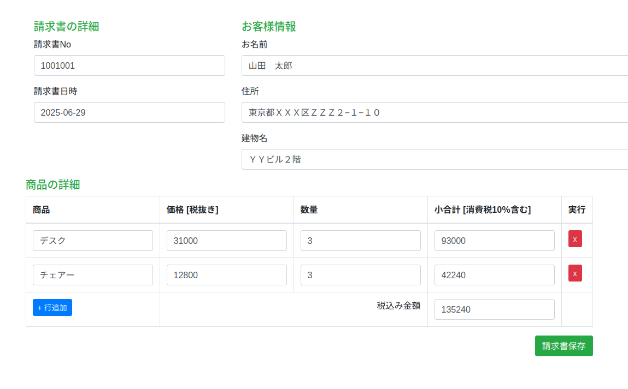The height and width of the screenshot is (389, 628).
Task: Select the お名前 customer name field
Action: (435, 65)
